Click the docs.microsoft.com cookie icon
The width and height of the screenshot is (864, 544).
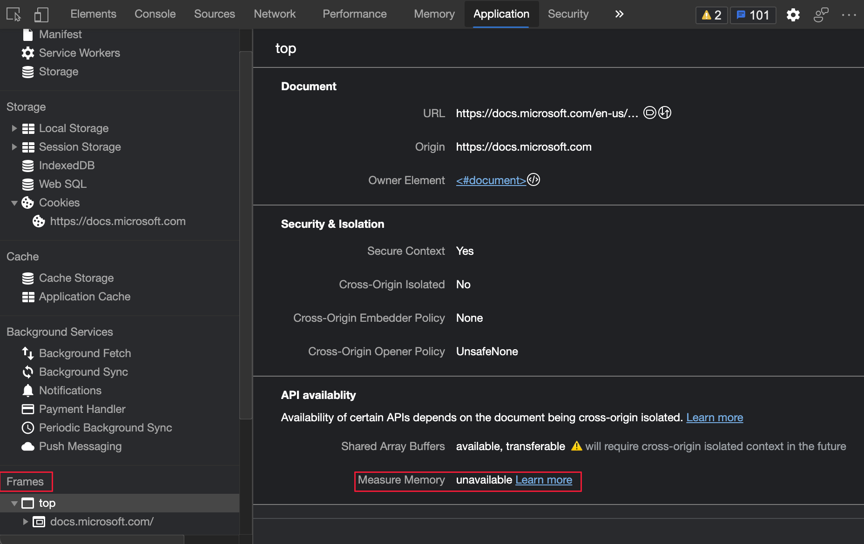click(x=39, y=221)
